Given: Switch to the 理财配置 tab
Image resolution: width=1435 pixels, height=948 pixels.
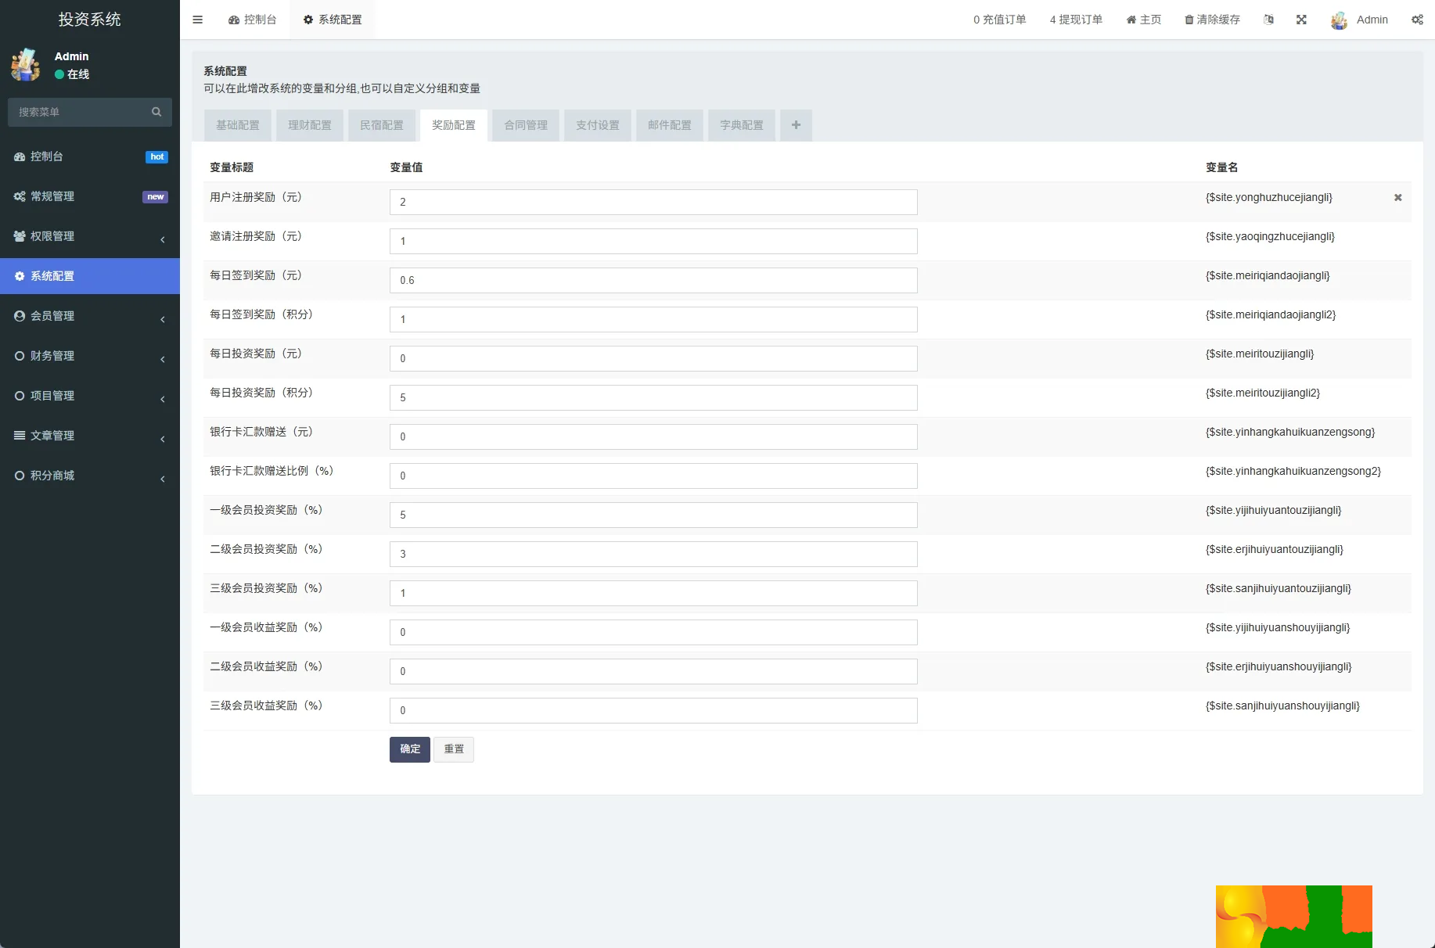Looking at the screenshot, I should coord(310,125).
